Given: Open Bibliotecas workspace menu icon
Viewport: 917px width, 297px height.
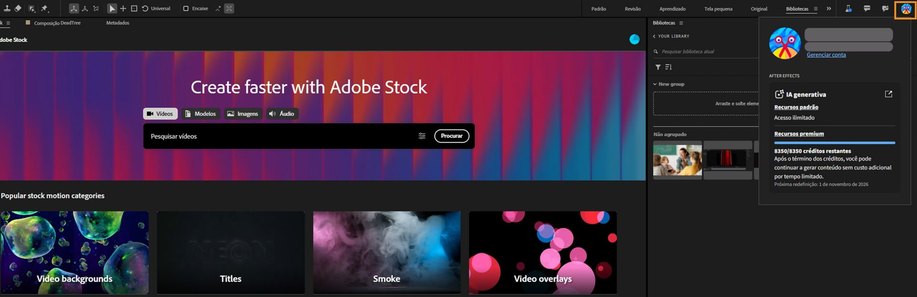Looking at the screenshot, I should point(816,9).
